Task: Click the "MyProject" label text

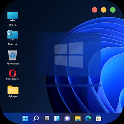Action: click(x=13, y=96)
